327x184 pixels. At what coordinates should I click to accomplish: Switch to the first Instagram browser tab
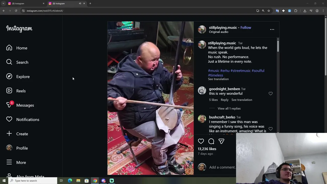coord(26,4)
